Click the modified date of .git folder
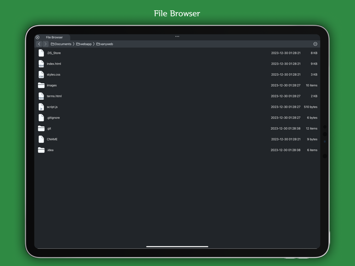 [x=285, y=128]
